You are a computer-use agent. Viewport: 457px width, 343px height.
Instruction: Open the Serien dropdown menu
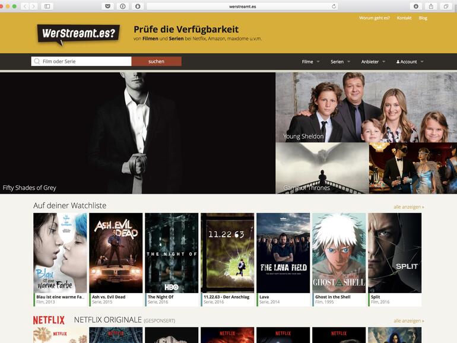tap(340, 62)
